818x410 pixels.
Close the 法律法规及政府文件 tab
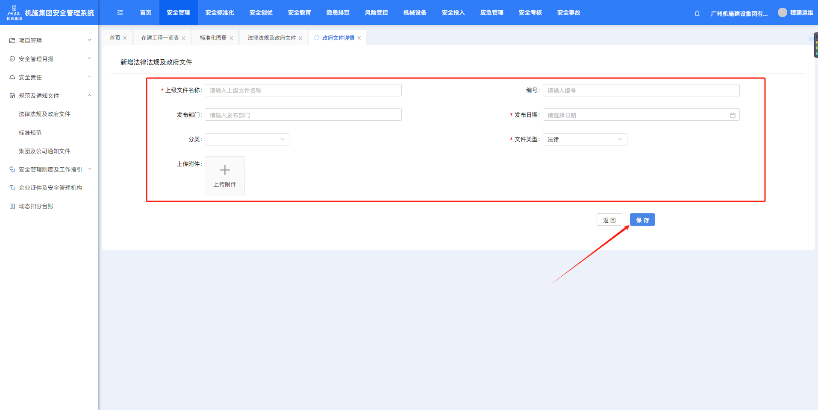click(301, 38)
